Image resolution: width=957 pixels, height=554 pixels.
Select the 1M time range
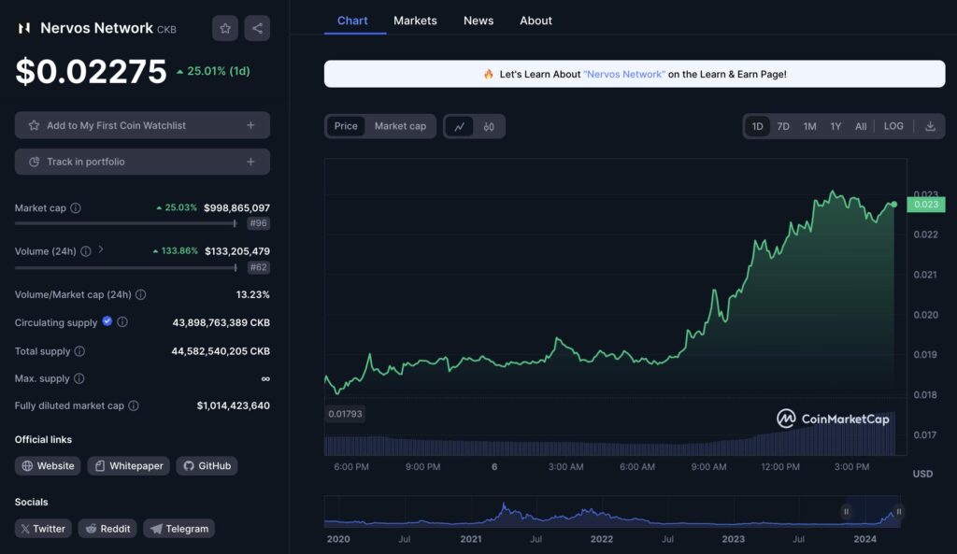(x=810, y=126)
